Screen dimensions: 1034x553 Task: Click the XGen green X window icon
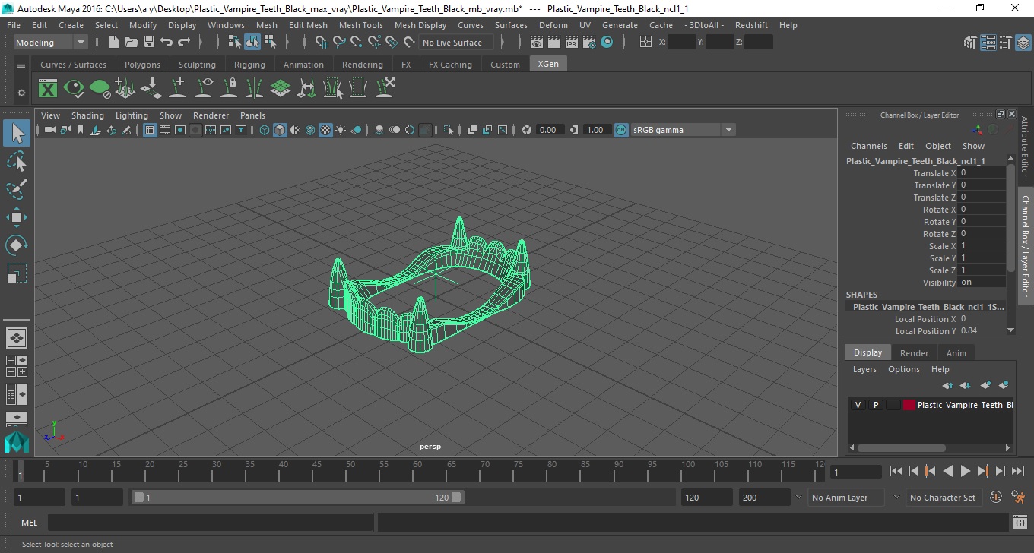[48, 89]
